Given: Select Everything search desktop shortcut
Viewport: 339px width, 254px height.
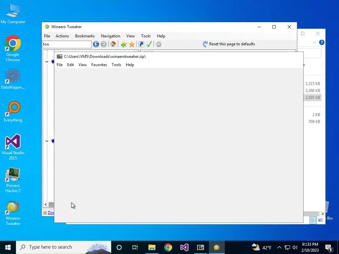Looking at the screenshot, I should pos(13,112).
